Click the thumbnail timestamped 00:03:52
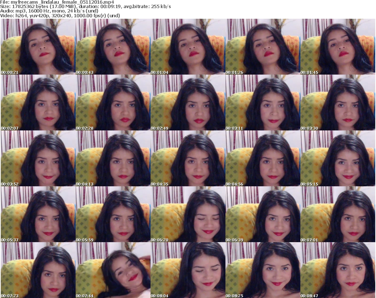Screen dimensions: 376x298 (38, 159)
